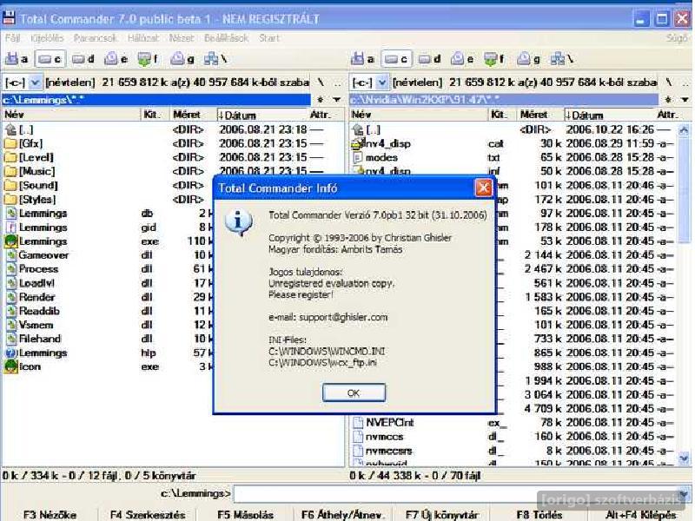Open the Fájl menu
Viewport: 695px width, 521px height.
(12, 38)
